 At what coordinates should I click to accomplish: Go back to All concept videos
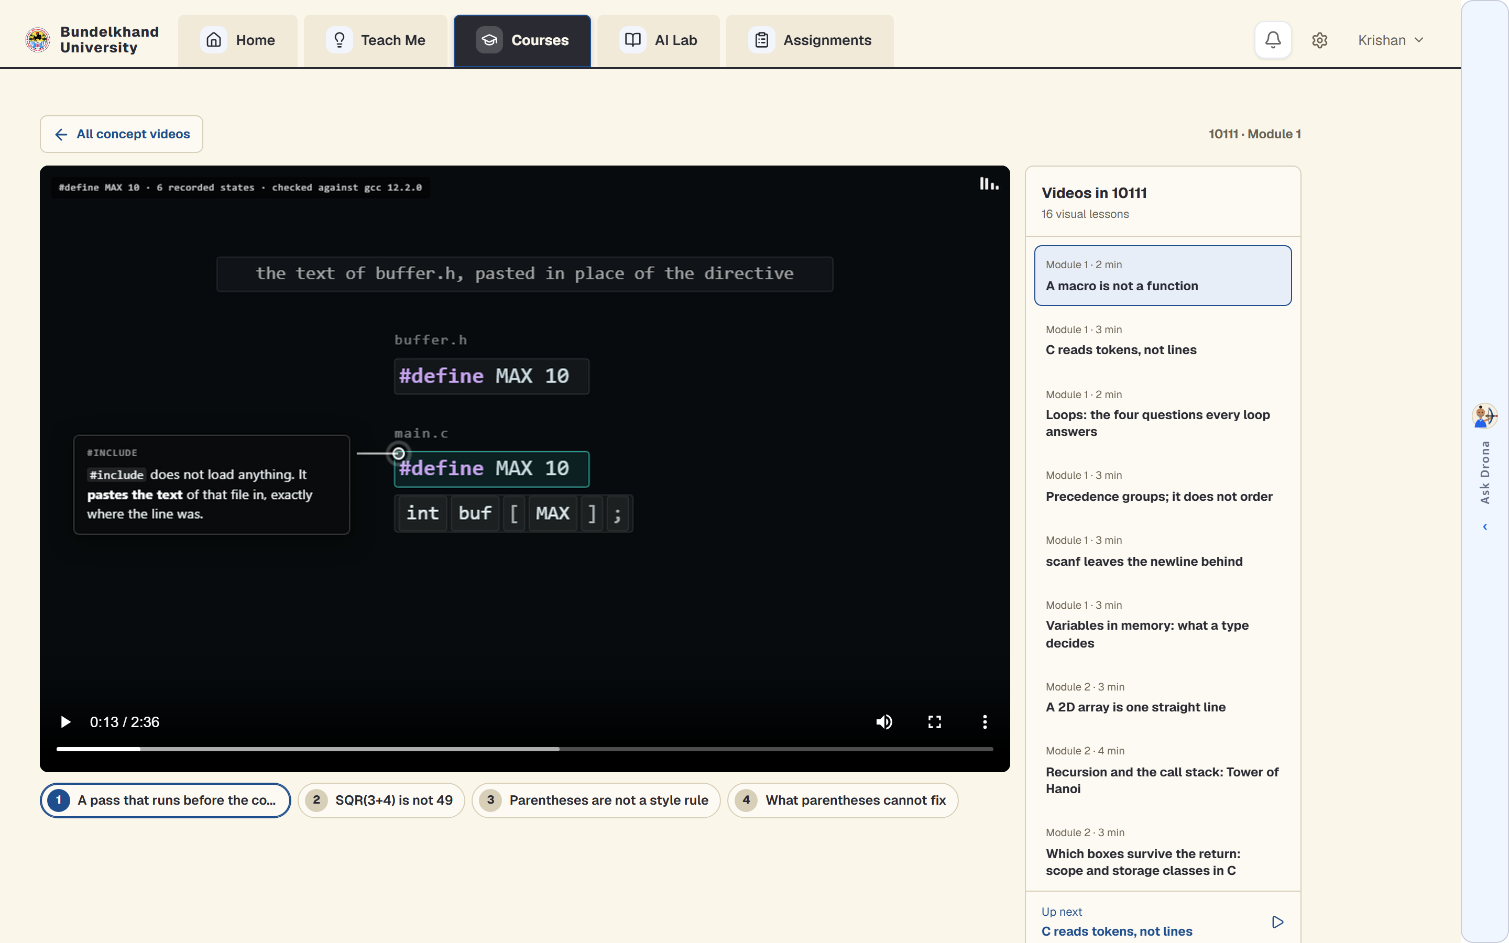coord(122,134)
